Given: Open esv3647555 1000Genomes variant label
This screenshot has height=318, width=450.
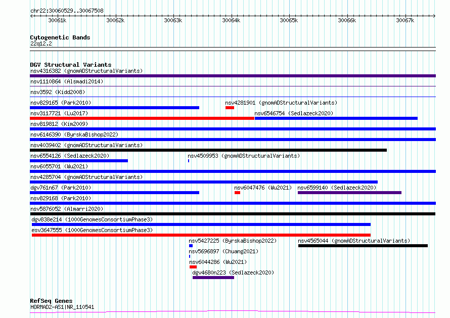Looking at the screenshot, I should coord(92,230).
